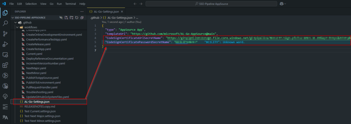Image resolution: width=351 pixels, height=124 pixels.
Task: Collapse the workflows folder
Action: pyautogui.click(x=17, y=27)
